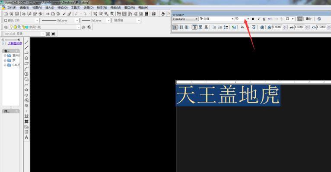The width and height of the screenshot is (331, 172).
Task: Select the Polygon draw tool
Action: [x=26, y=58]
